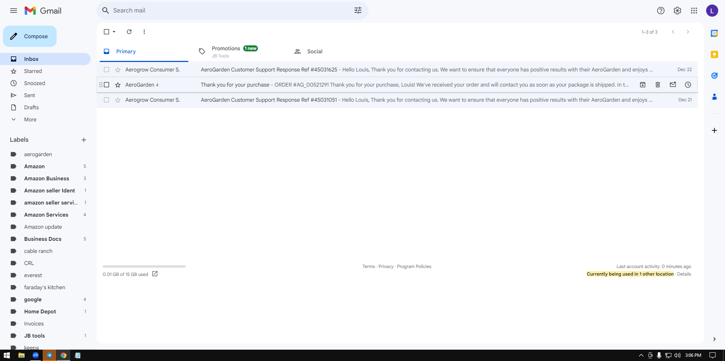The image size is (725, 361).
Task: Open the Settings gear icon
Action: 677,11
